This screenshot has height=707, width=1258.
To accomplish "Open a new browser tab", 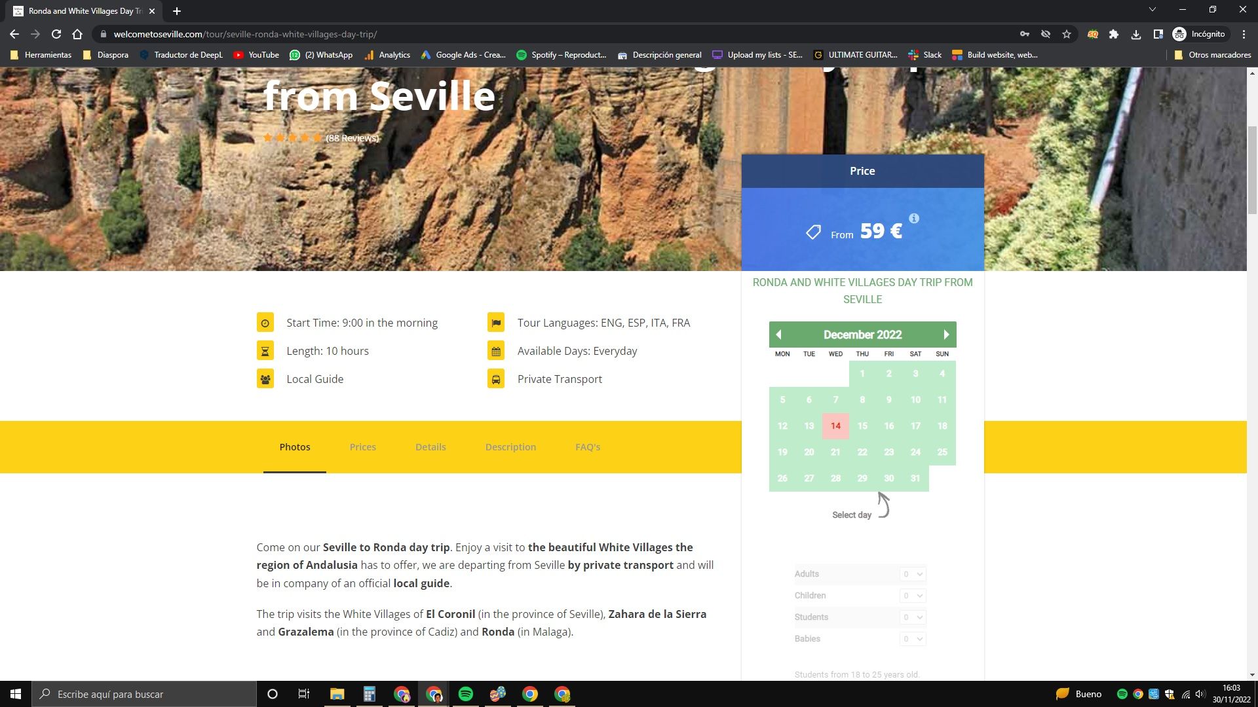I will 177,11.
